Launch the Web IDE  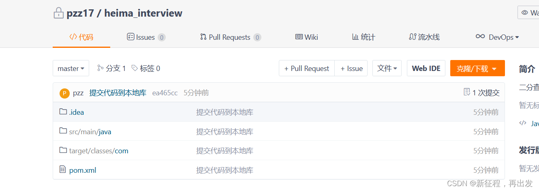426,68
